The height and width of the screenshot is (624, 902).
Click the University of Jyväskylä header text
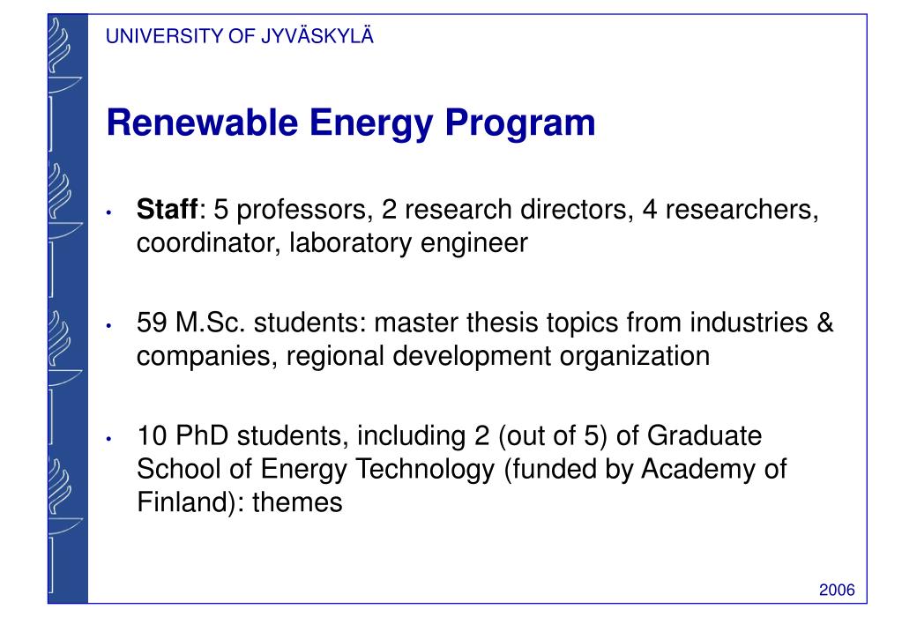tap(240, 36)
